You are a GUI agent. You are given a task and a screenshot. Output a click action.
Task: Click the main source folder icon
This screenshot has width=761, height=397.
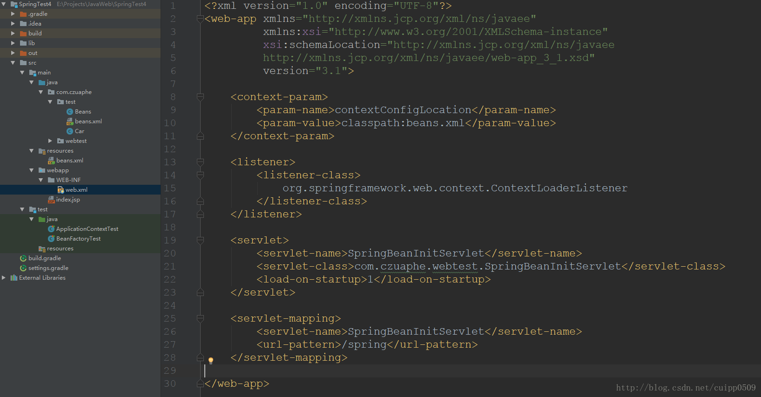(x=33, y=73)
